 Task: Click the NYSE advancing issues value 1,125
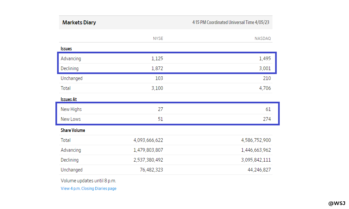click(157, 59)
